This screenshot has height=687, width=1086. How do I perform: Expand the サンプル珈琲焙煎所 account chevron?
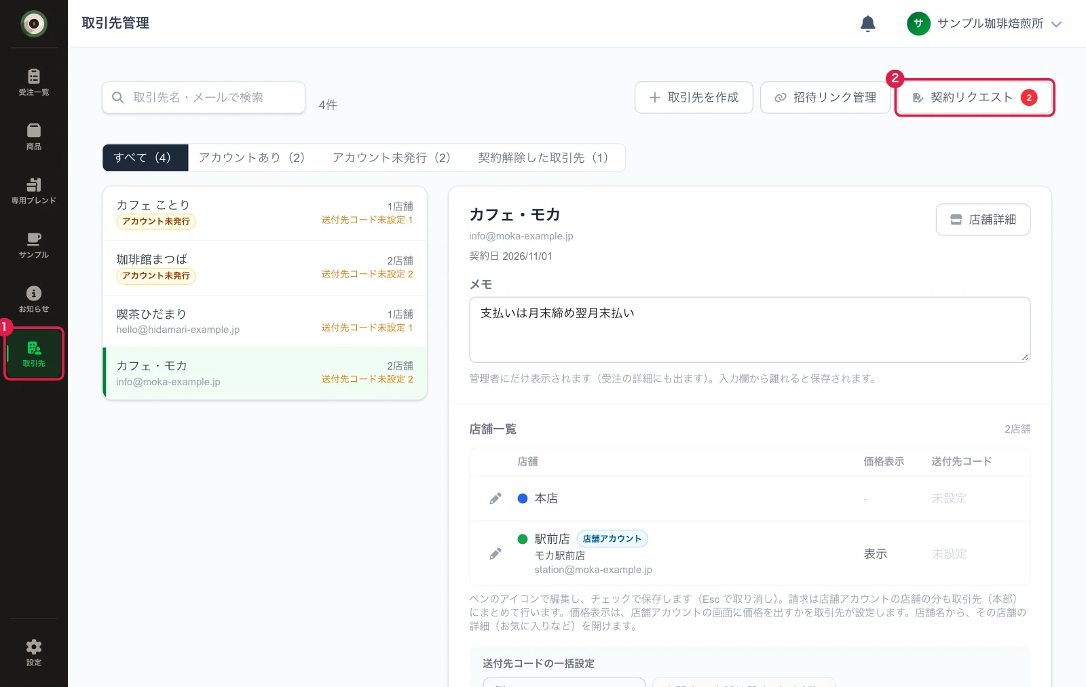tap(1056, 24)
